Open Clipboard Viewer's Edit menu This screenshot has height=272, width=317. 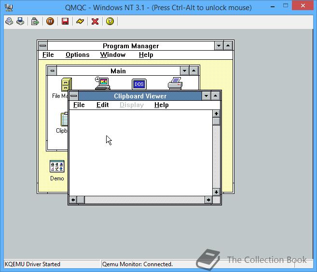click(103, 105)
